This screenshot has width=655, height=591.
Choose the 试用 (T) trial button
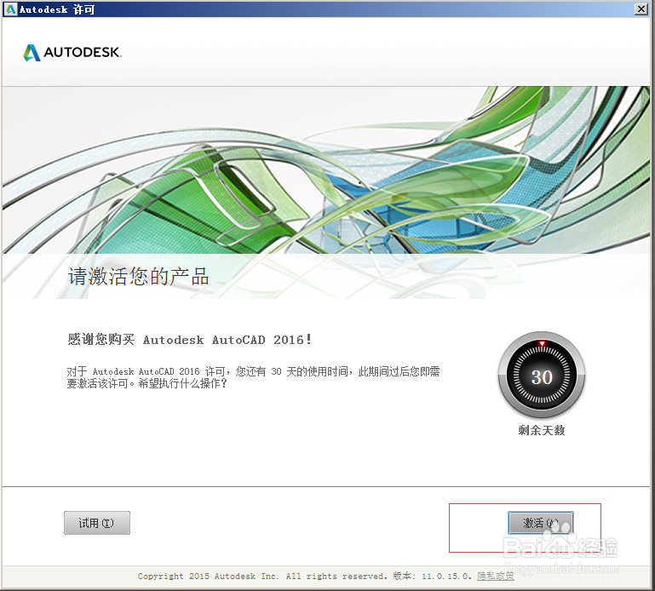click(x=97, y=523)
